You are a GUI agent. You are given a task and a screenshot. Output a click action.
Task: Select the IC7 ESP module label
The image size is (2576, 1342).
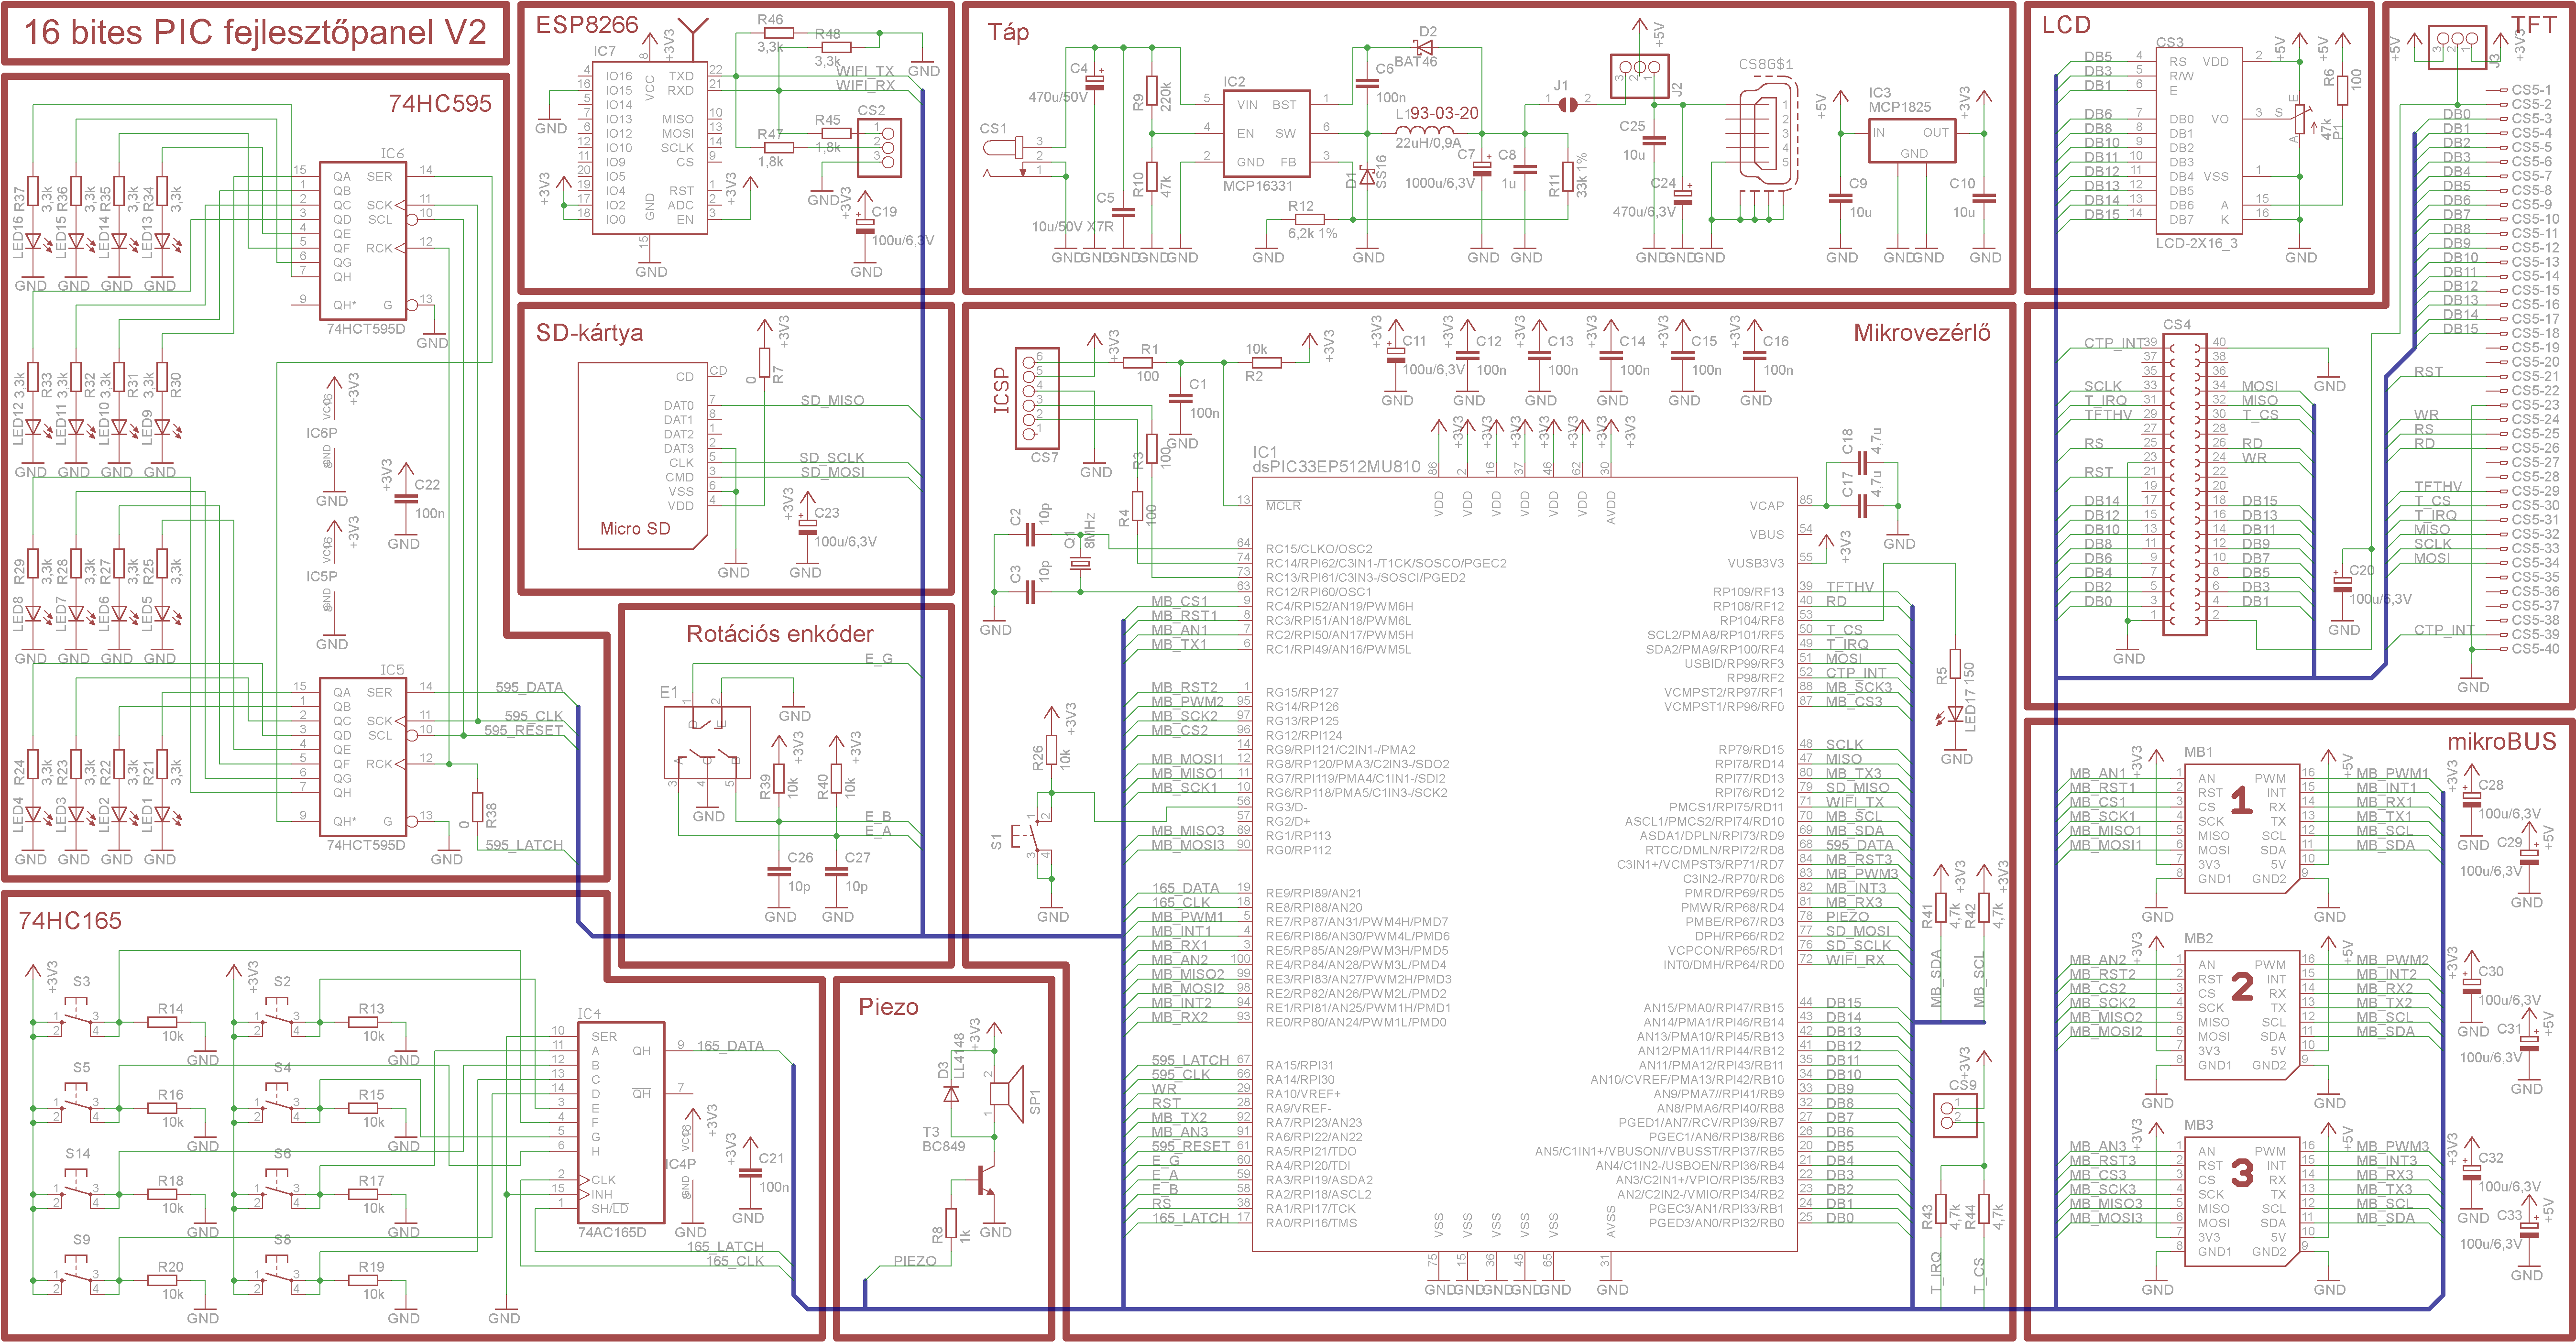605,51
